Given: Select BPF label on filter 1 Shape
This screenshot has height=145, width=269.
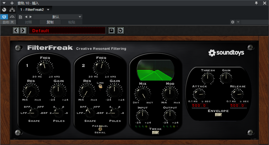Looking at the screenshot, I should pyautogui.click(x=27, y=107).
